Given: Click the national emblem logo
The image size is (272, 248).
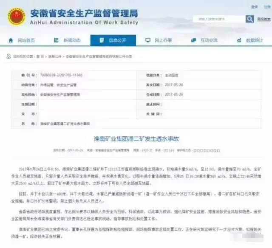Looking at the screenshot, I should tap(17, 17).
